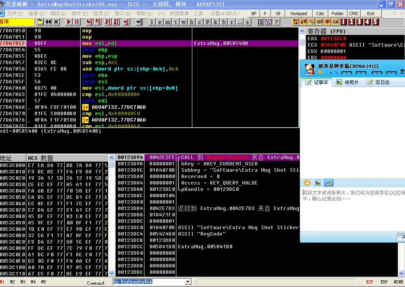Click the purple appearance grid icon
405x287 pixels.
(269, 22)
